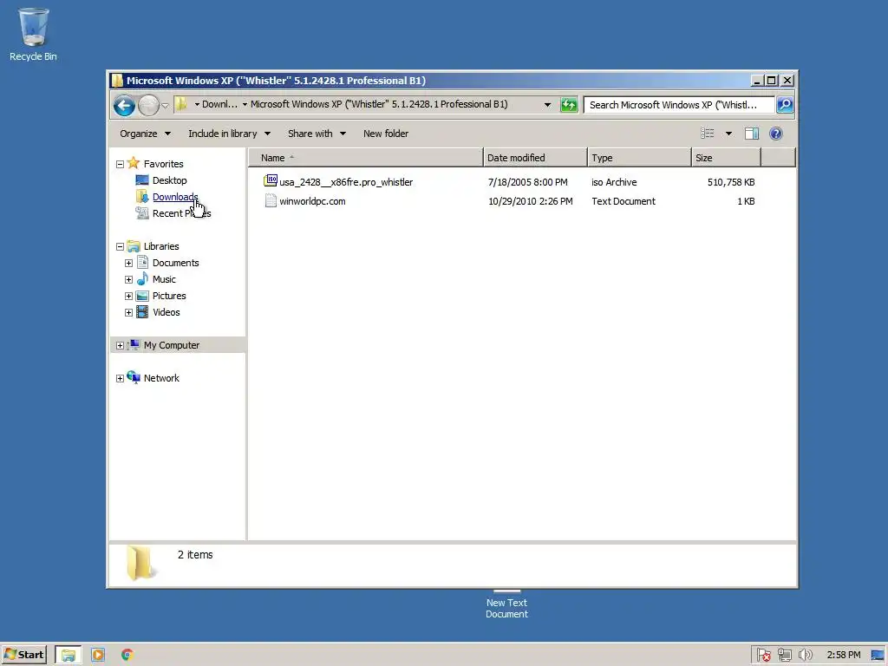Click the magnifying glass search icon
The image size is (888, 666).
pos(785,105)
